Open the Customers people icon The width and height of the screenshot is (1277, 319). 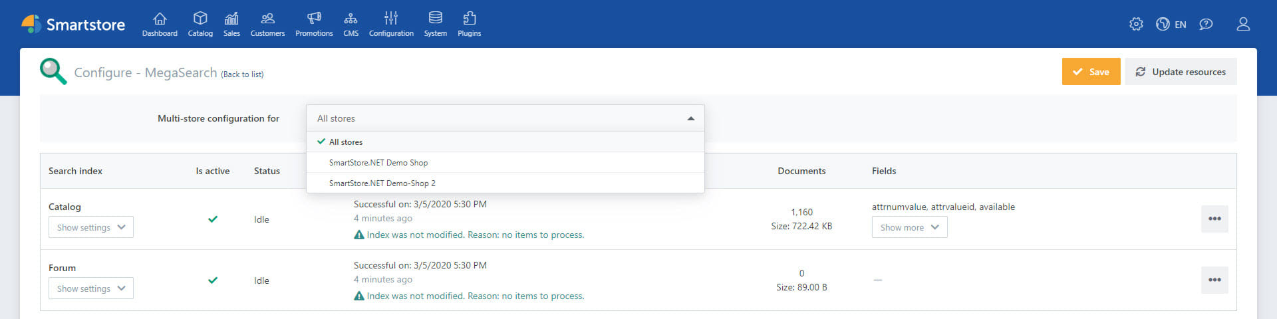click(x=267, y=19)
